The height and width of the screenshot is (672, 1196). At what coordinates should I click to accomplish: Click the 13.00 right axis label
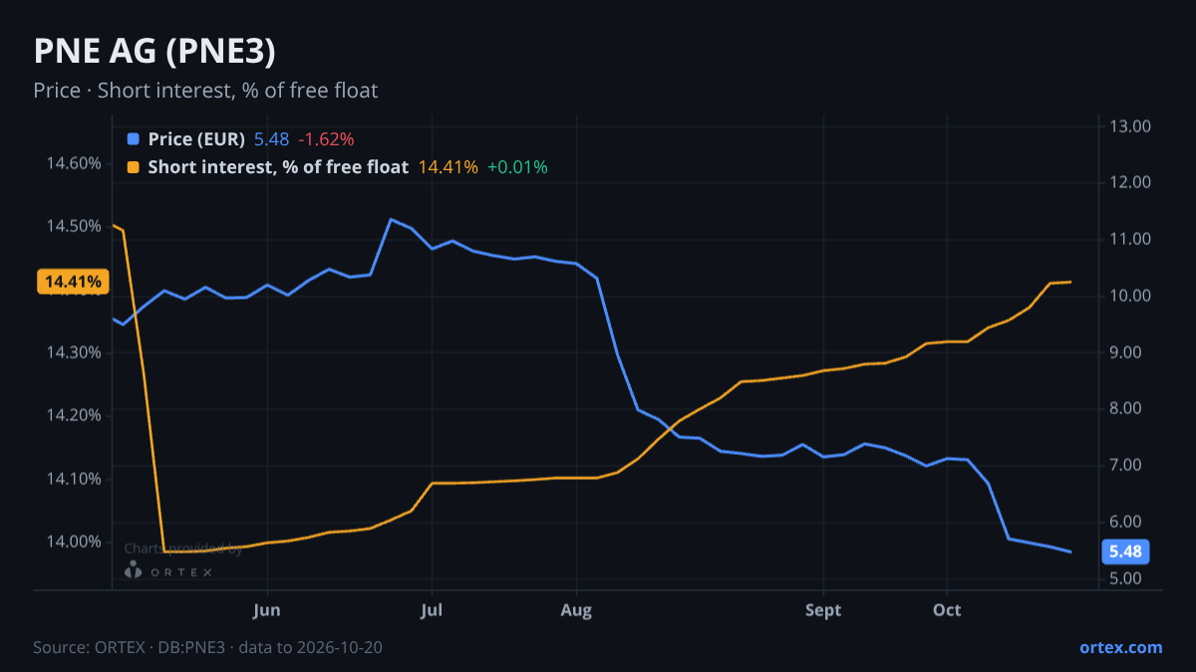1130,126
